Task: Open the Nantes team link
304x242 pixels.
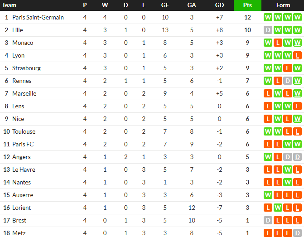Action: 22,183
